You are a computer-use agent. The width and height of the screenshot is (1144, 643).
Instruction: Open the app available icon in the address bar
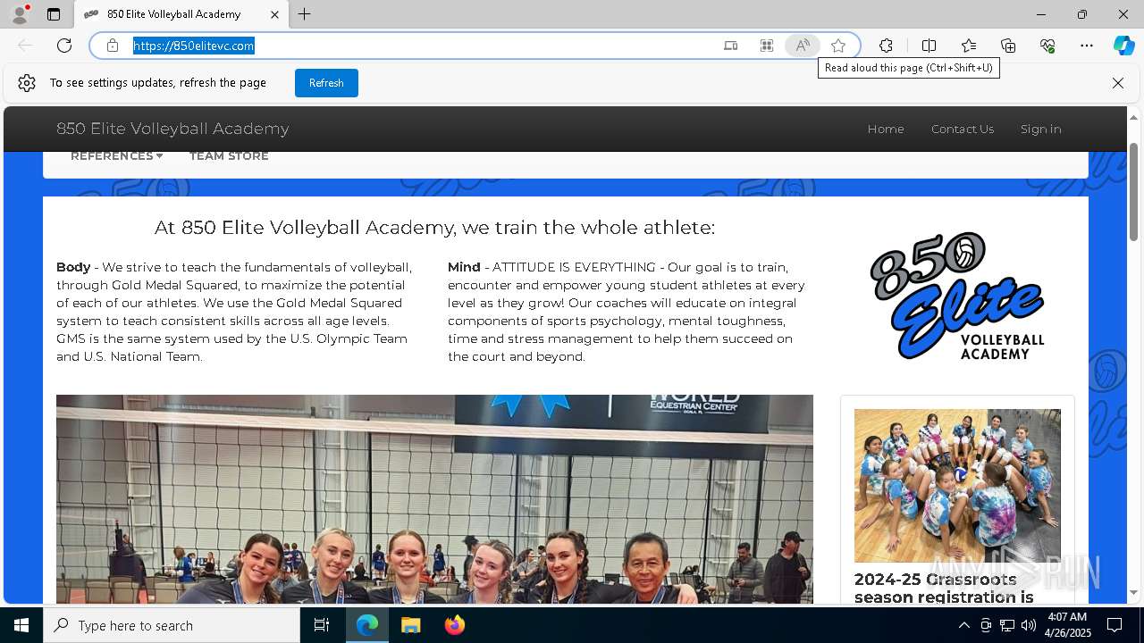[x=730, y=46]
